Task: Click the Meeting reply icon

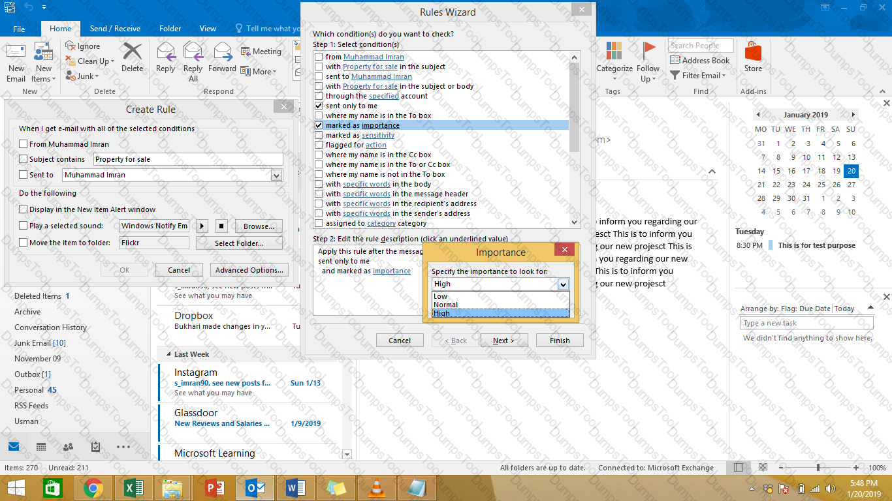Action: pyautogui.click(x=246, y=52)
